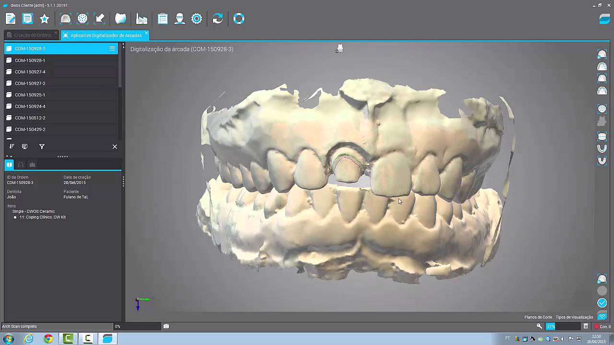Viewport: 614px width, 345px height.
Task: Open Planos de Corte options
Action: point(538,317)
